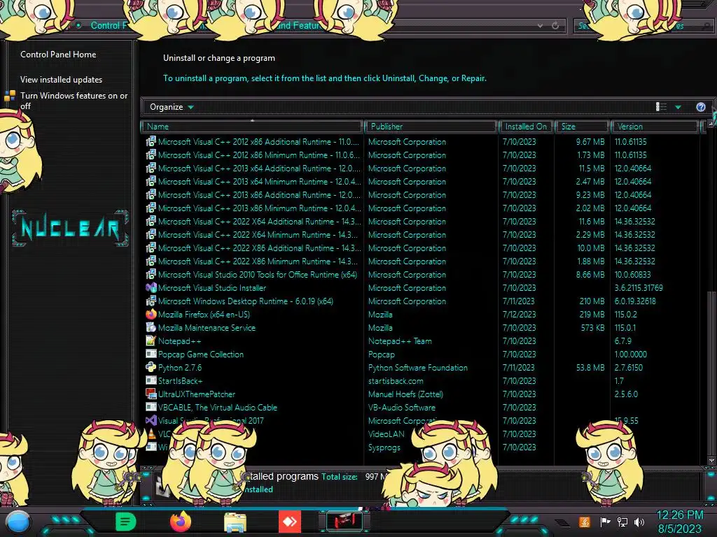Click the search magnifier icon
717x537 pixels.
point(706,26)
